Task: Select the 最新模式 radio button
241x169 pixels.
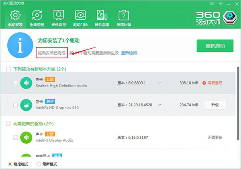Action: pyautogui.click(x=39, y=164)
